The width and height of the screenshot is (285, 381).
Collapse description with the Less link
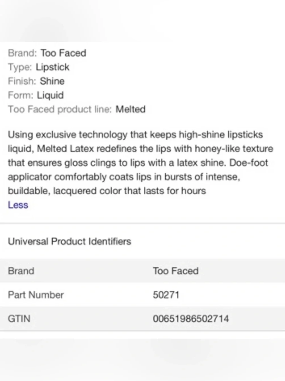click(18, 205)
